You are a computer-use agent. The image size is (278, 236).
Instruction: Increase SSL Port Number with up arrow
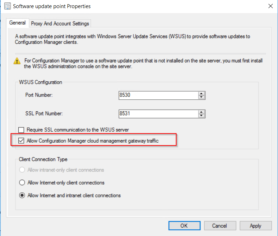pyautogui.click(x=202, y=112)
